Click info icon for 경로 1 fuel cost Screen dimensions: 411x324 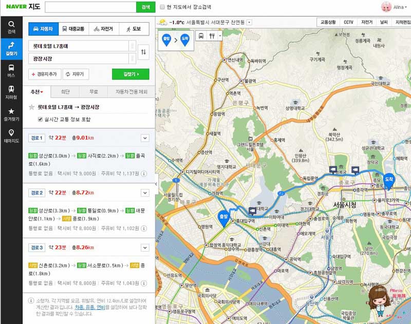pyautogui.click(x=144, y=174)
